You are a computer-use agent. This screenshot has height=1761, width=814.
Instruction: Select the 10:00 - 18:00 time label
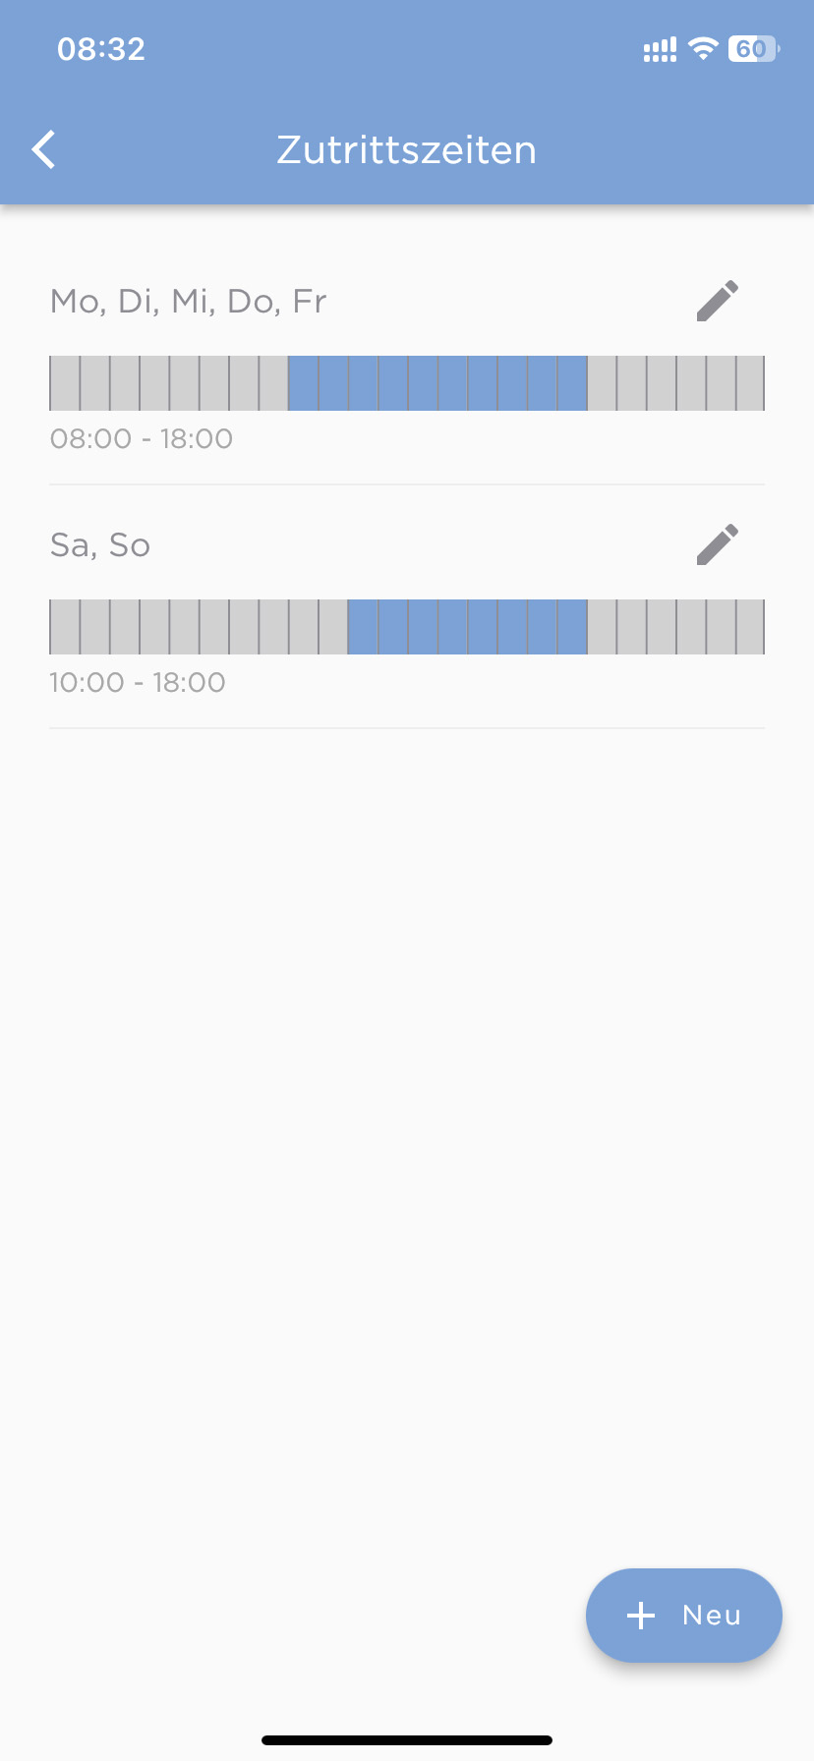click(x=138, y=682)
